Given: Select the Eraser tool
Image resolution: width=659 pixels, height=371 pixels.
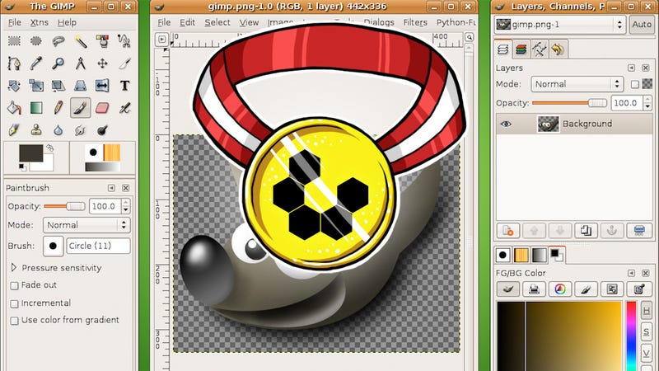Looking at the screenshot, I should 102,108.
